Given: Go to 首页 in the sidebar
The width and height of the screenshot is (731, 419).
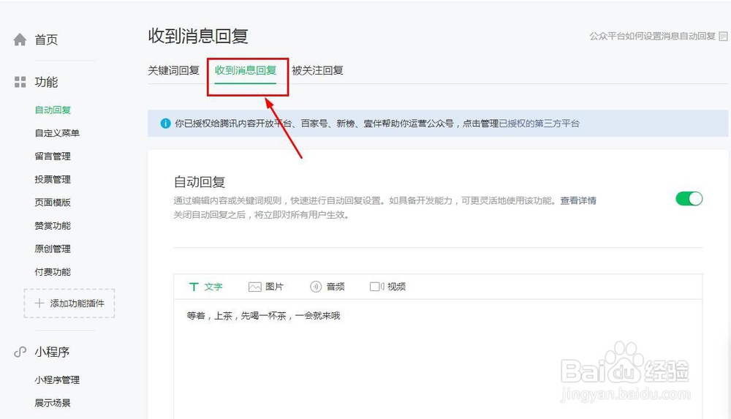Looking at the screenshot, I should tap(46, 39).
